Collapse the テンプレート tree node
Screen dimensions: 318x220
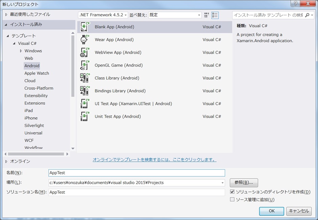8,36
